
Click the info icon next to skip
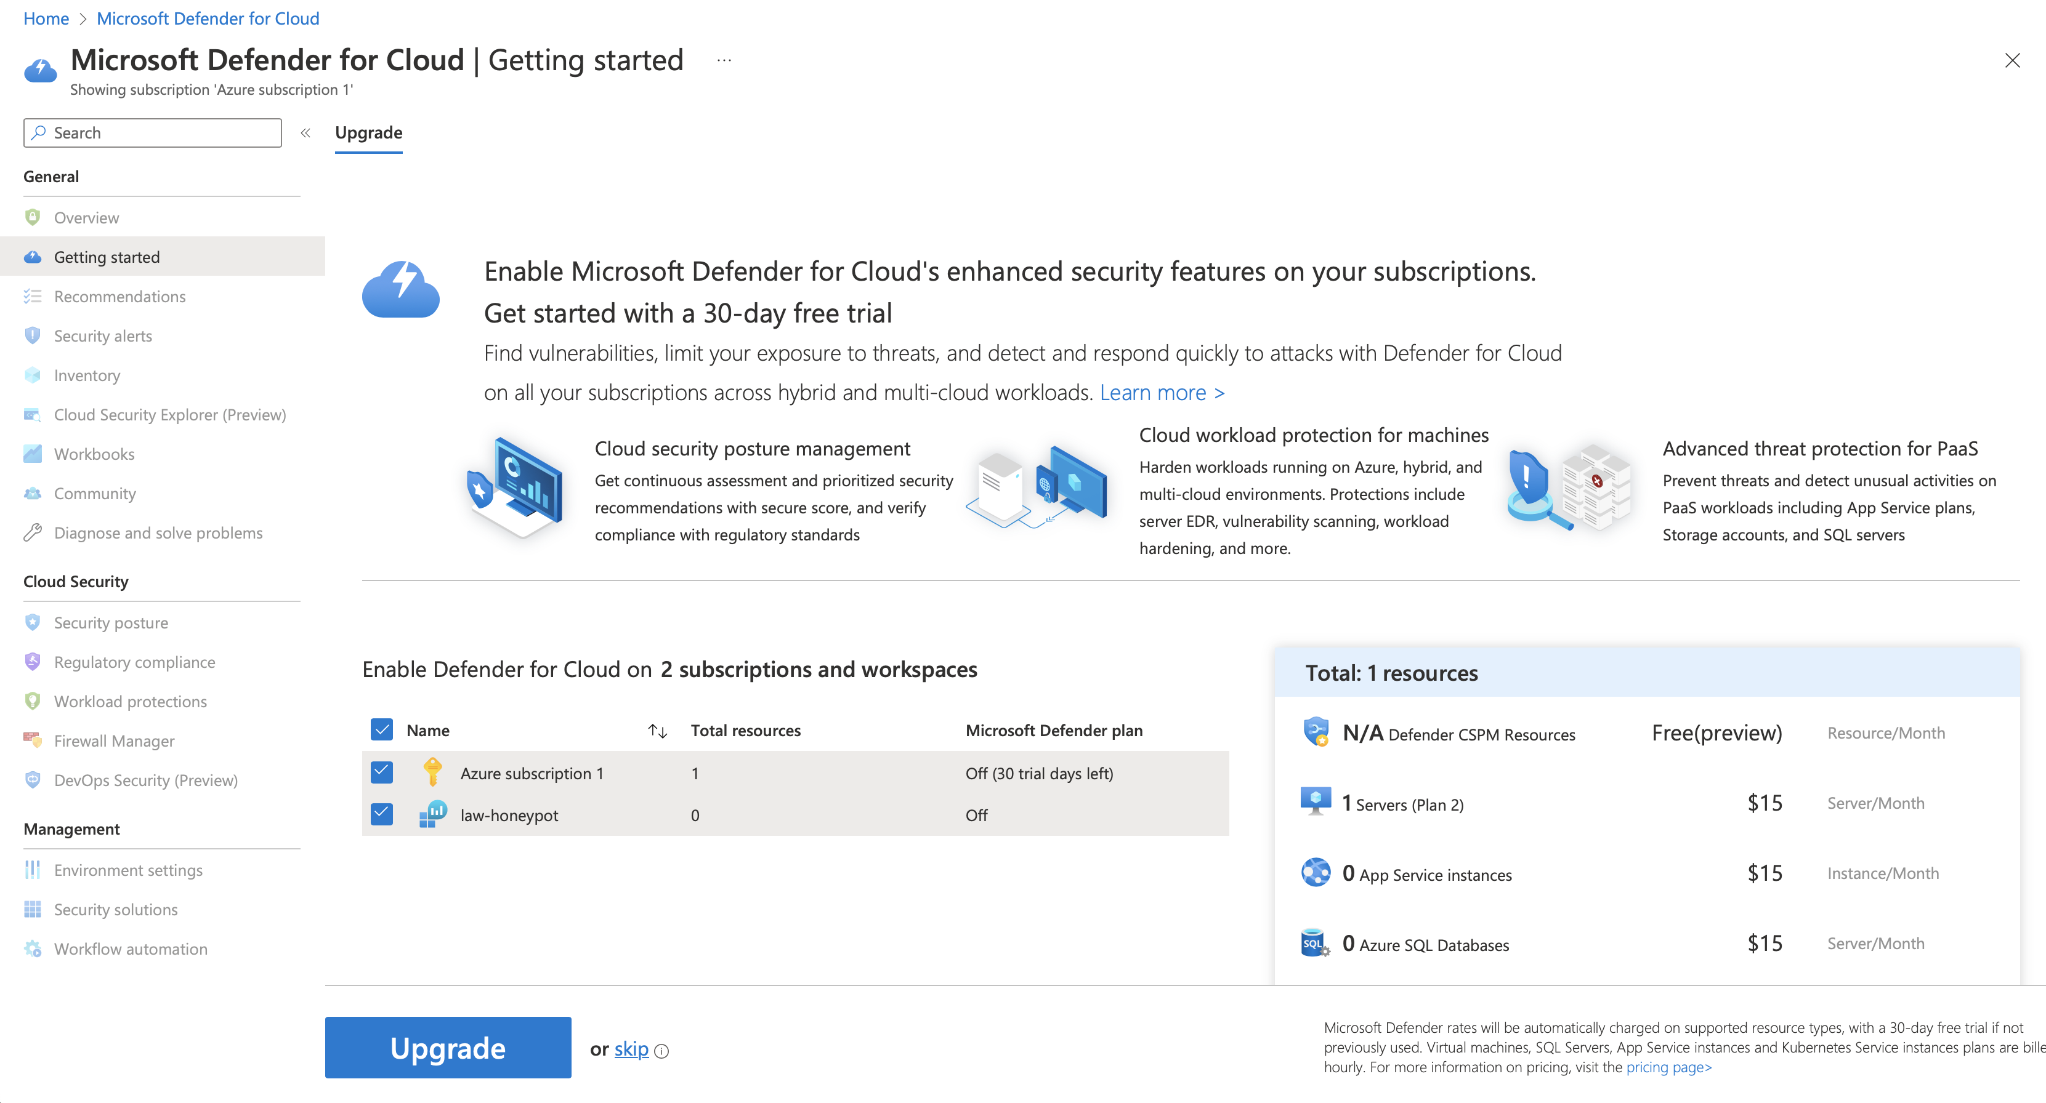[661, 1051]
